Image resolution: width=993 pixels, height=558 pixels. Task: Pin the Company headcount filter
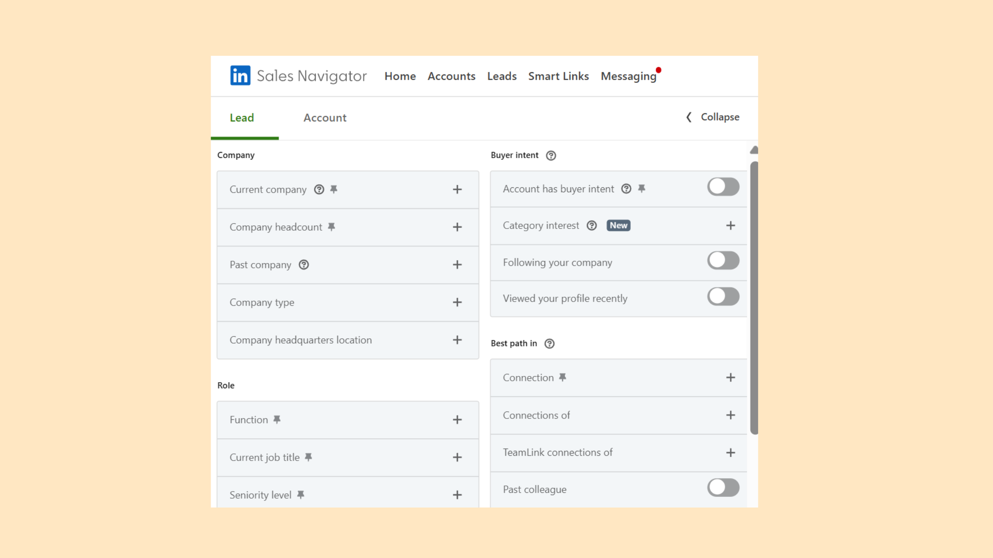pyautogui.click(x=332, y=227)
